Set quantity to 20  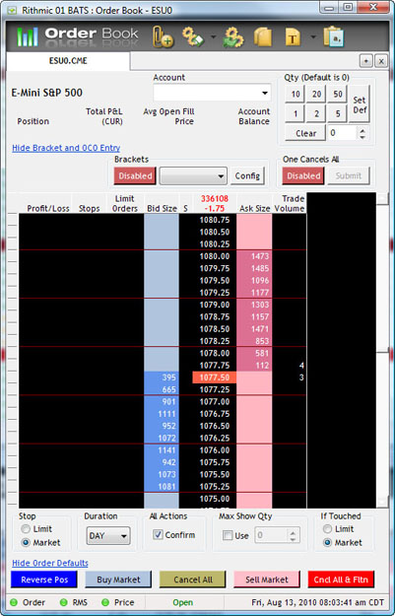(316, 95)
